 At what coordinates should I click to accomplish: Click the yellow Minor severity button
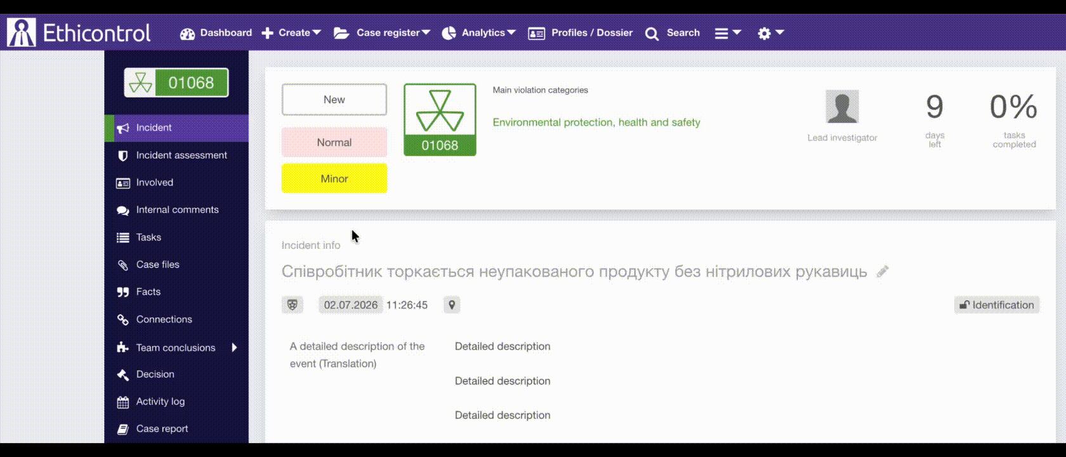(334, 178)
